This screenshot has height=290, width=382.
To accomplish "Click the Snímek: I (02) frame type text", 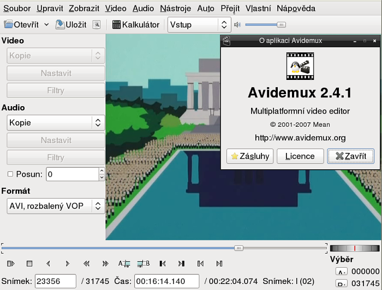I will pyautogui.click(x=289, y=281).
